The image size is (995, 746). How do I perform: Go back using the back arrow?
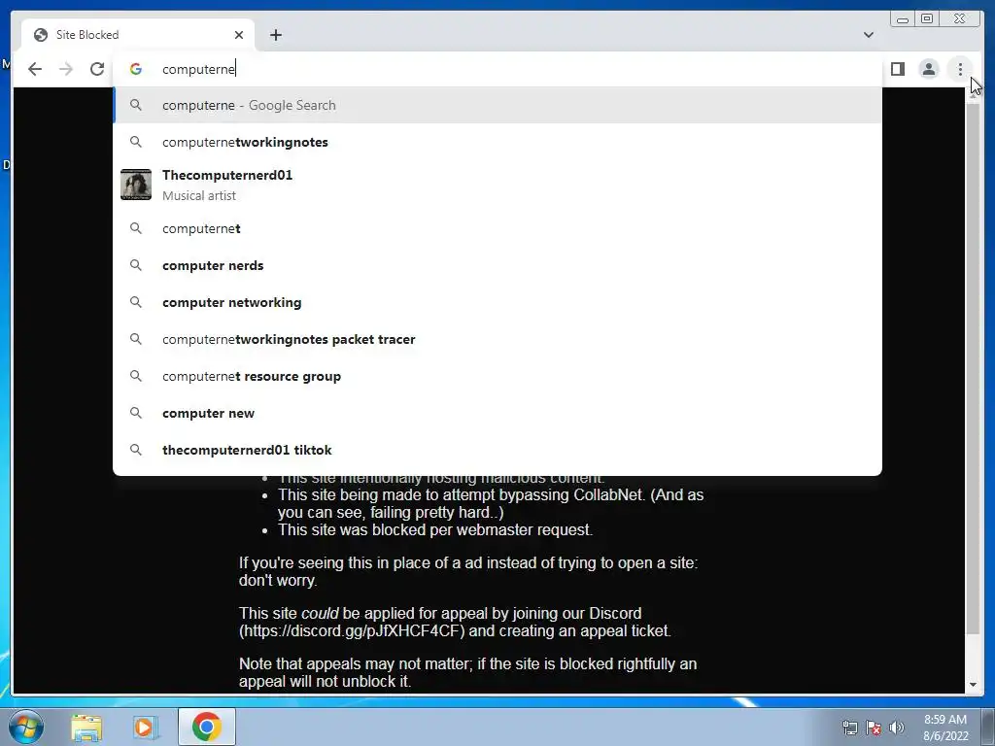pos(35,69)
